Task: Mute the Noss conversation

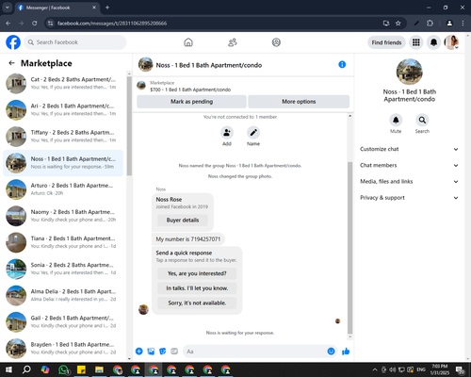Action: tap(396, 120)
